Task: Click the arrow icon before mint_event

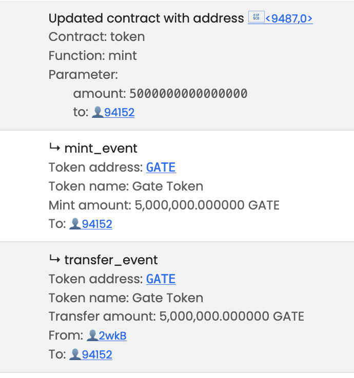Action: (x=54, y=148)
